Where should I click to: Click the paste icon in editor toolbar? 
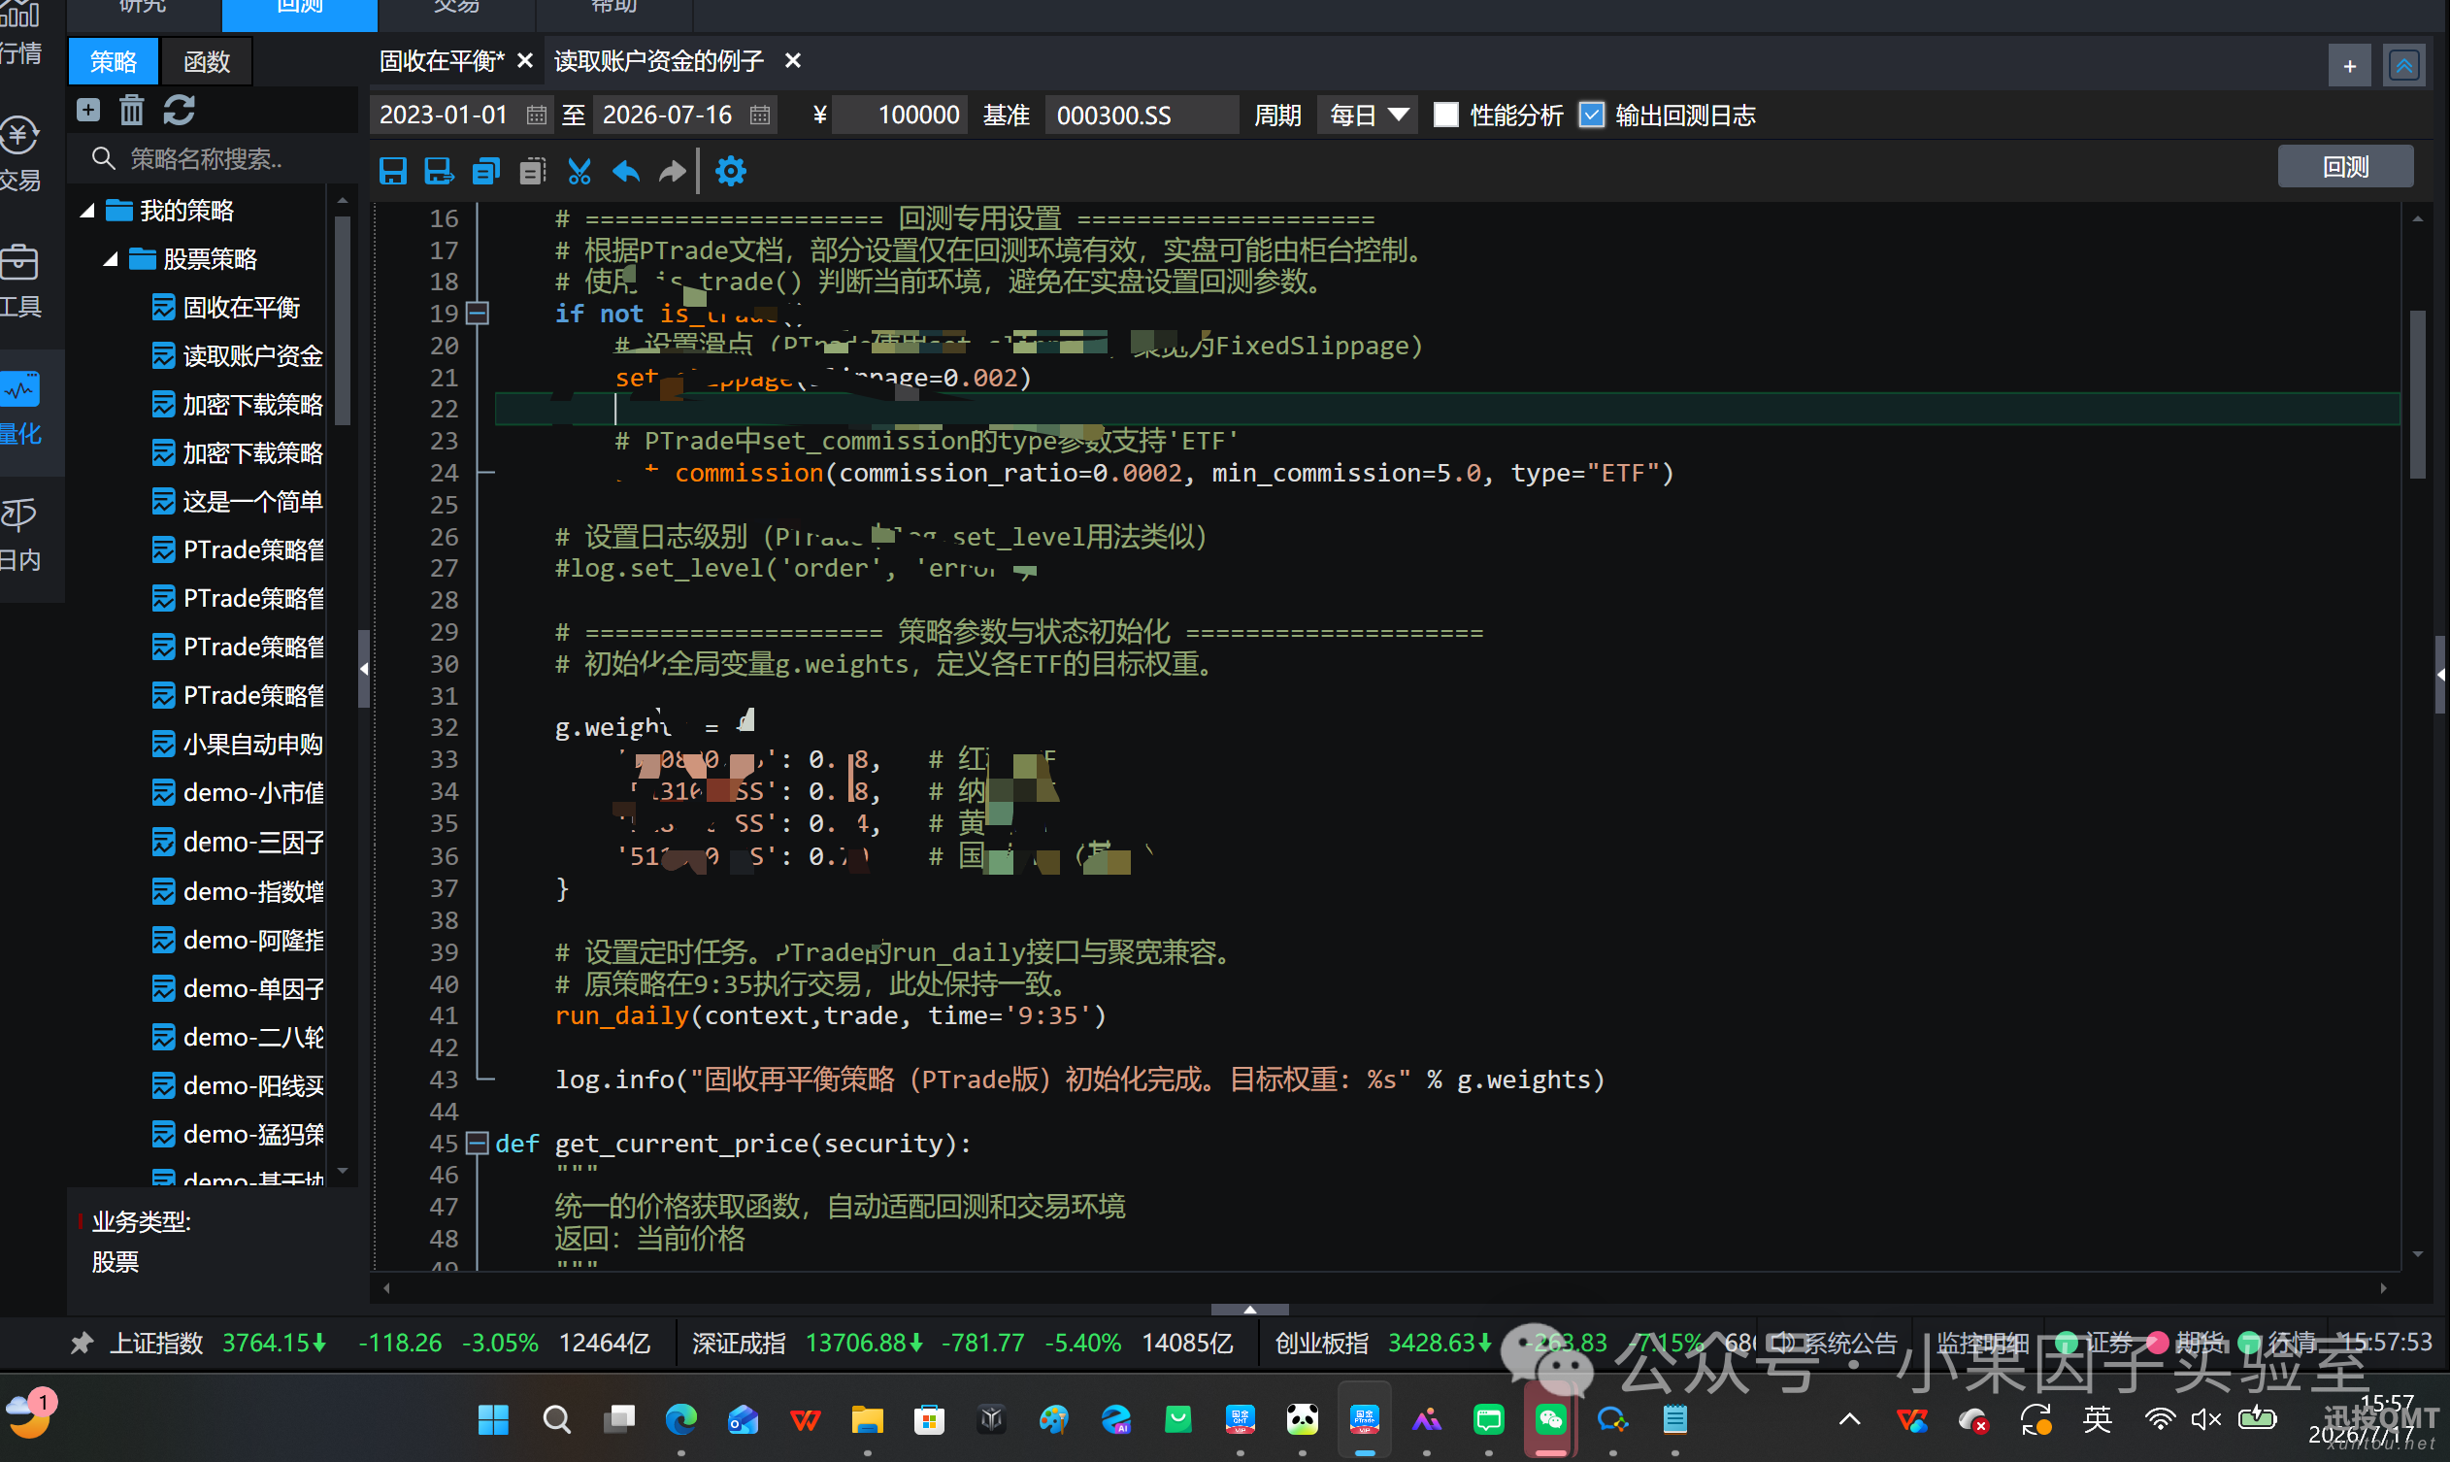point(532,172)
